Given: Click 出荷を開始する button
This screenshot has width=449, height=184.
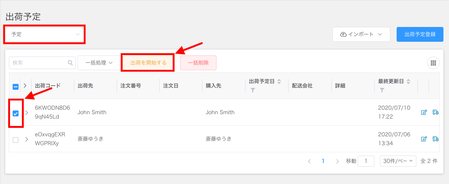Looking at the screenshot, I should click(x=148, y=63).
